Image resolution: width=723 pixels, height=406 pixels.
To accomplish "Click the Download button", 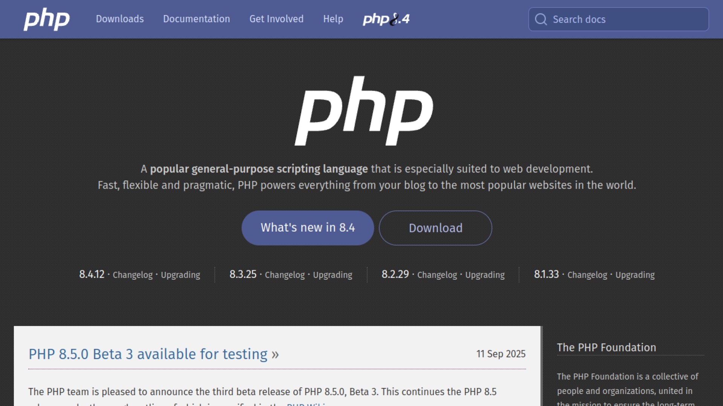I will coord(435,228).
